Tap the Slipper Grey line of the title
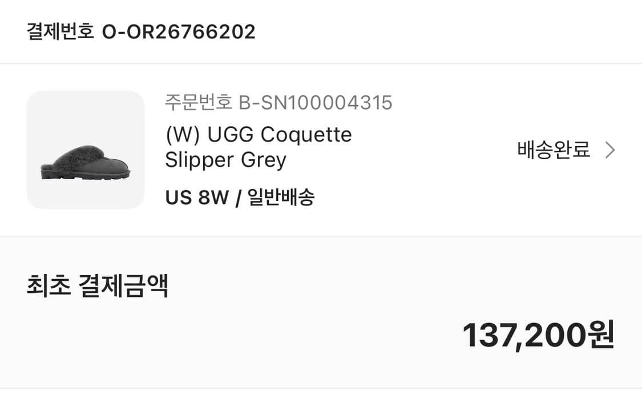This screenshot has width=642, height=403. [225, 160]
